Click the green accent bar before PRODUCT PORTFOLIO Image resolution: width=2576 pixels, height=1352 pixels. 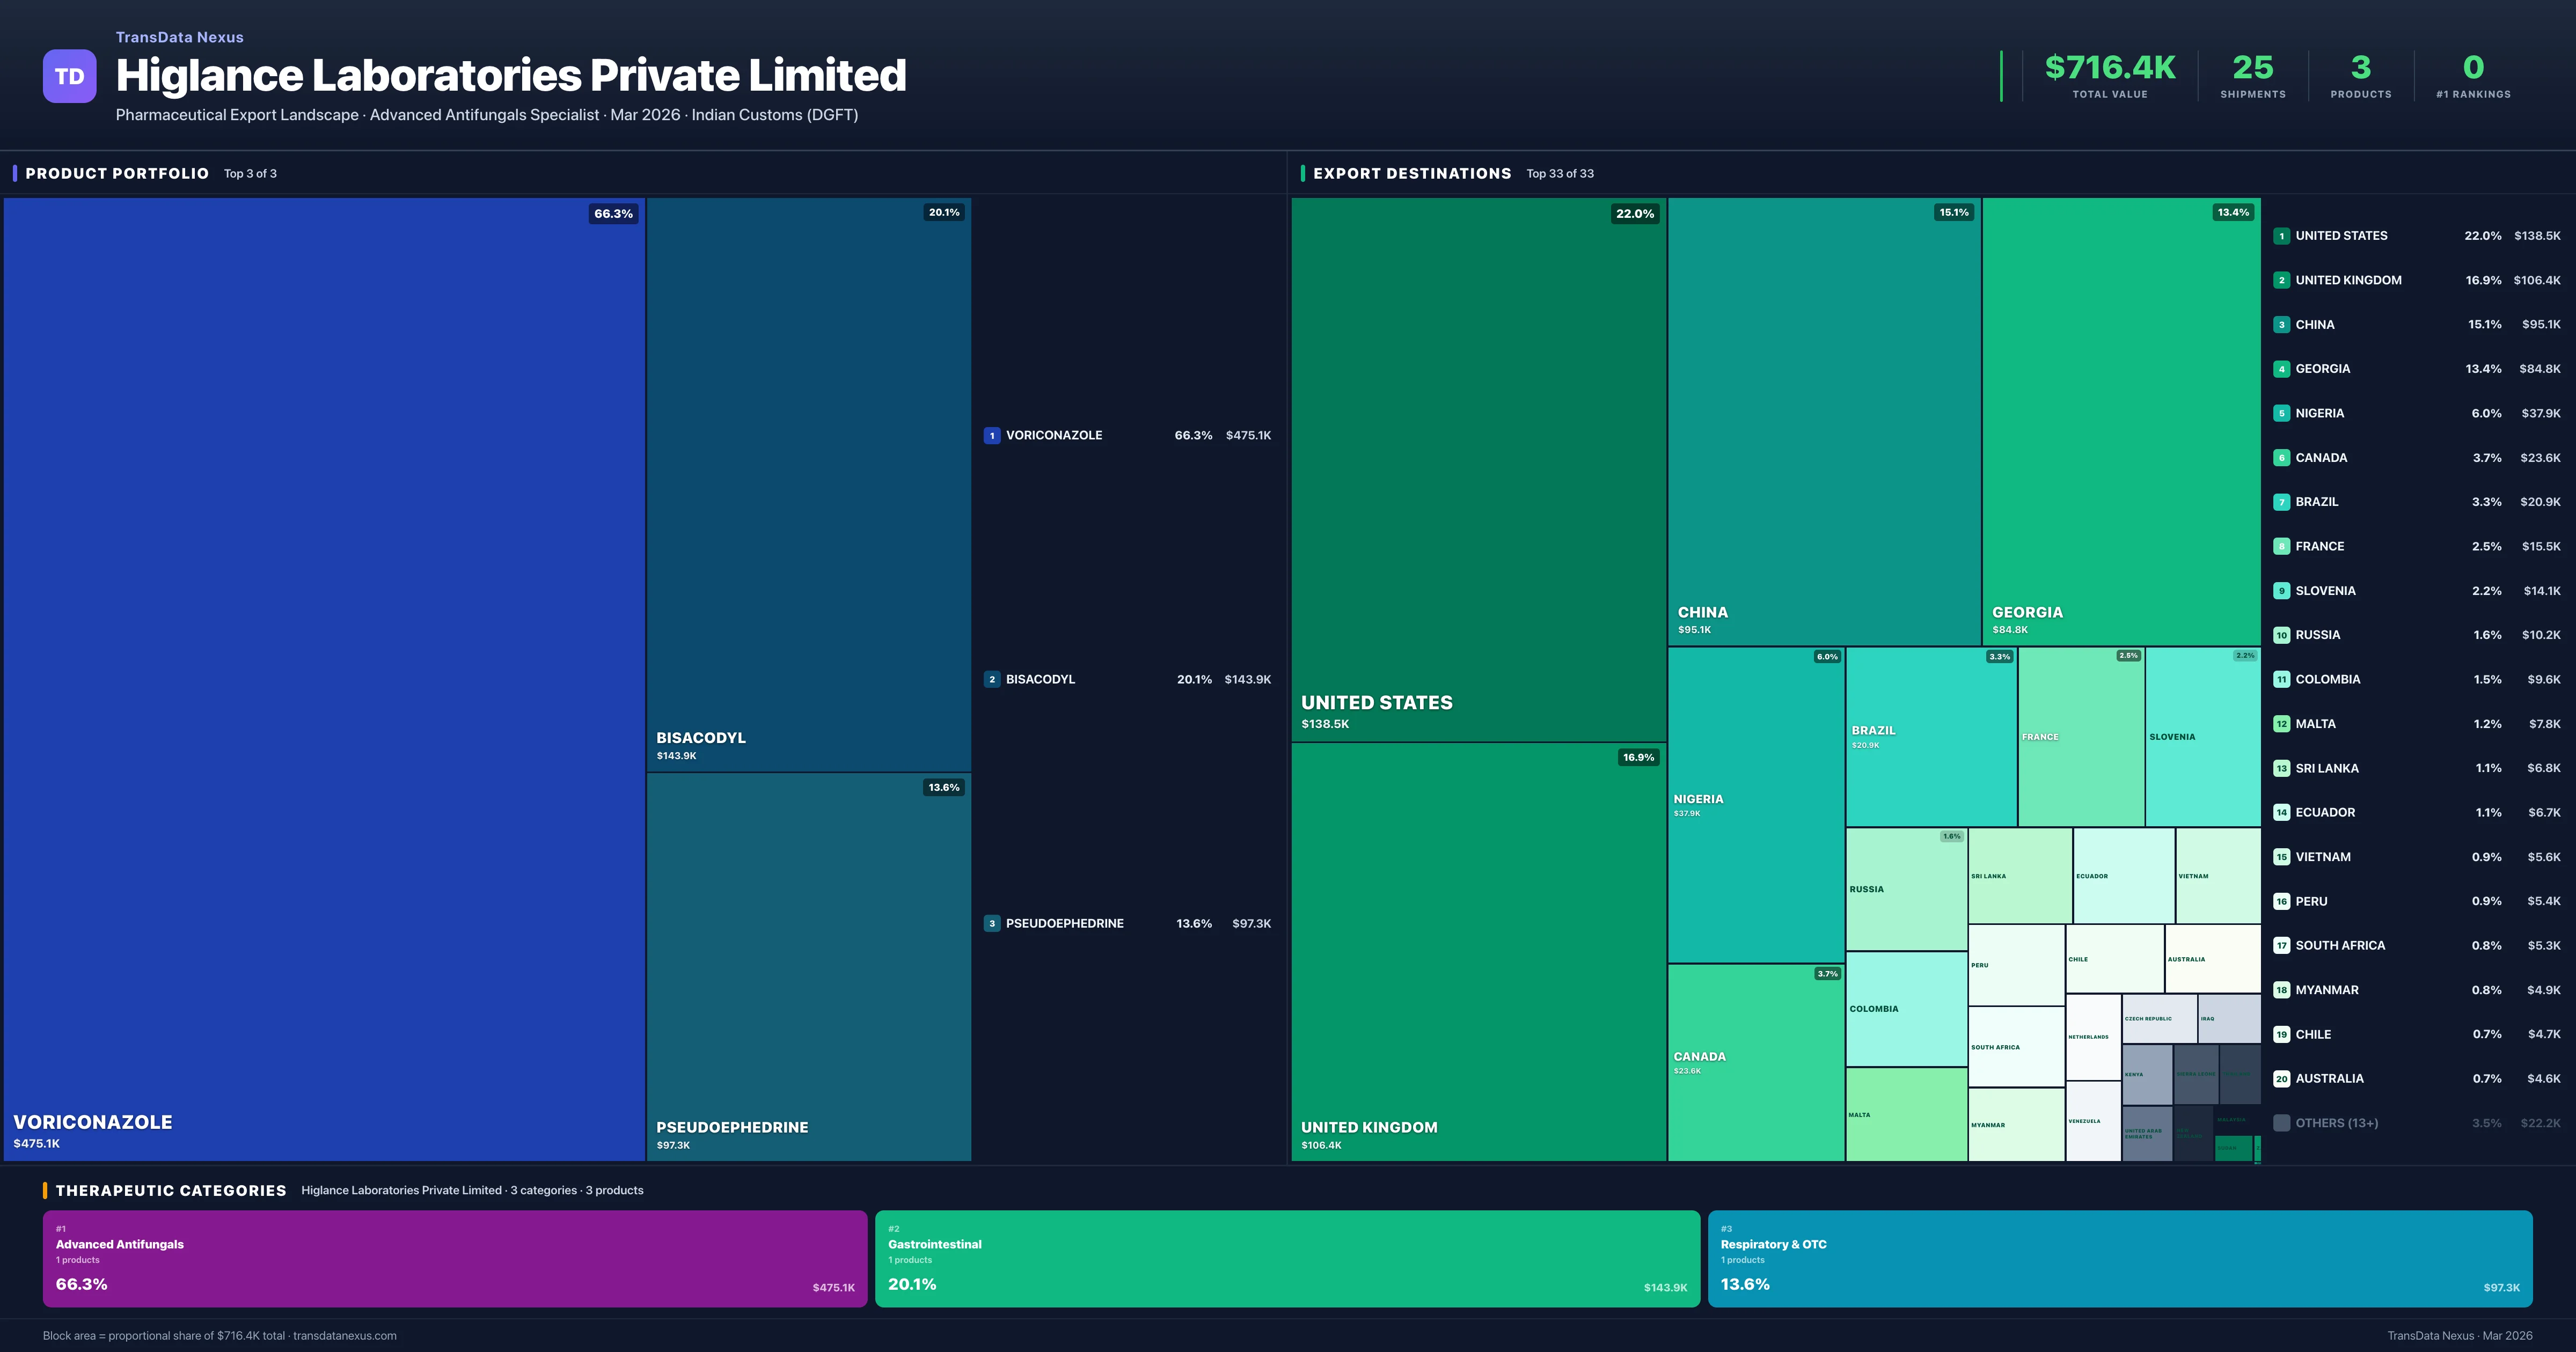point(15,172)
